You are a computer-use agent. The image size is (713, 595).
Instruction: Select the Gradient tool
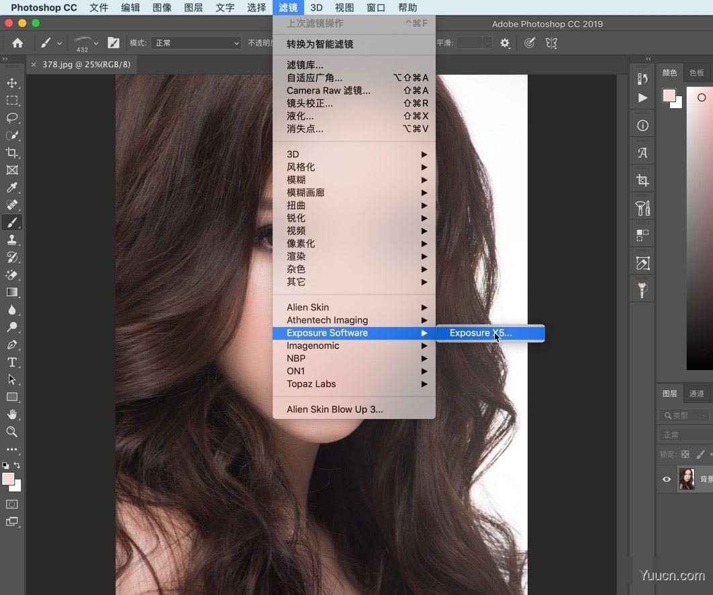point(12,292)
